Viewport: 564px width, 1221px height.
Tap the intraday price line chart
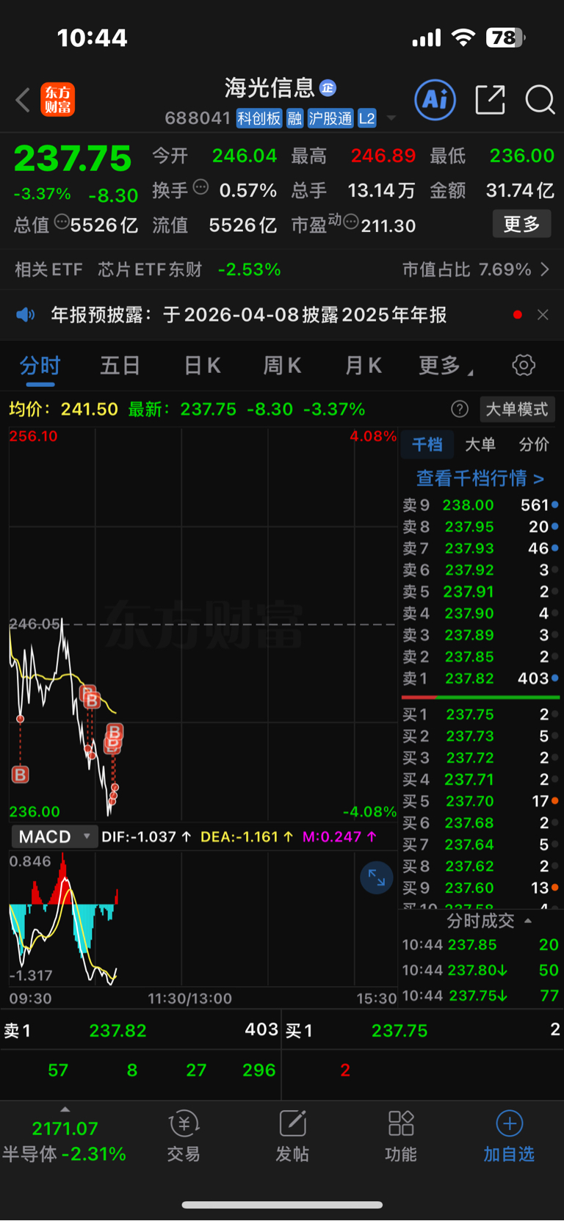click(203, 624)
